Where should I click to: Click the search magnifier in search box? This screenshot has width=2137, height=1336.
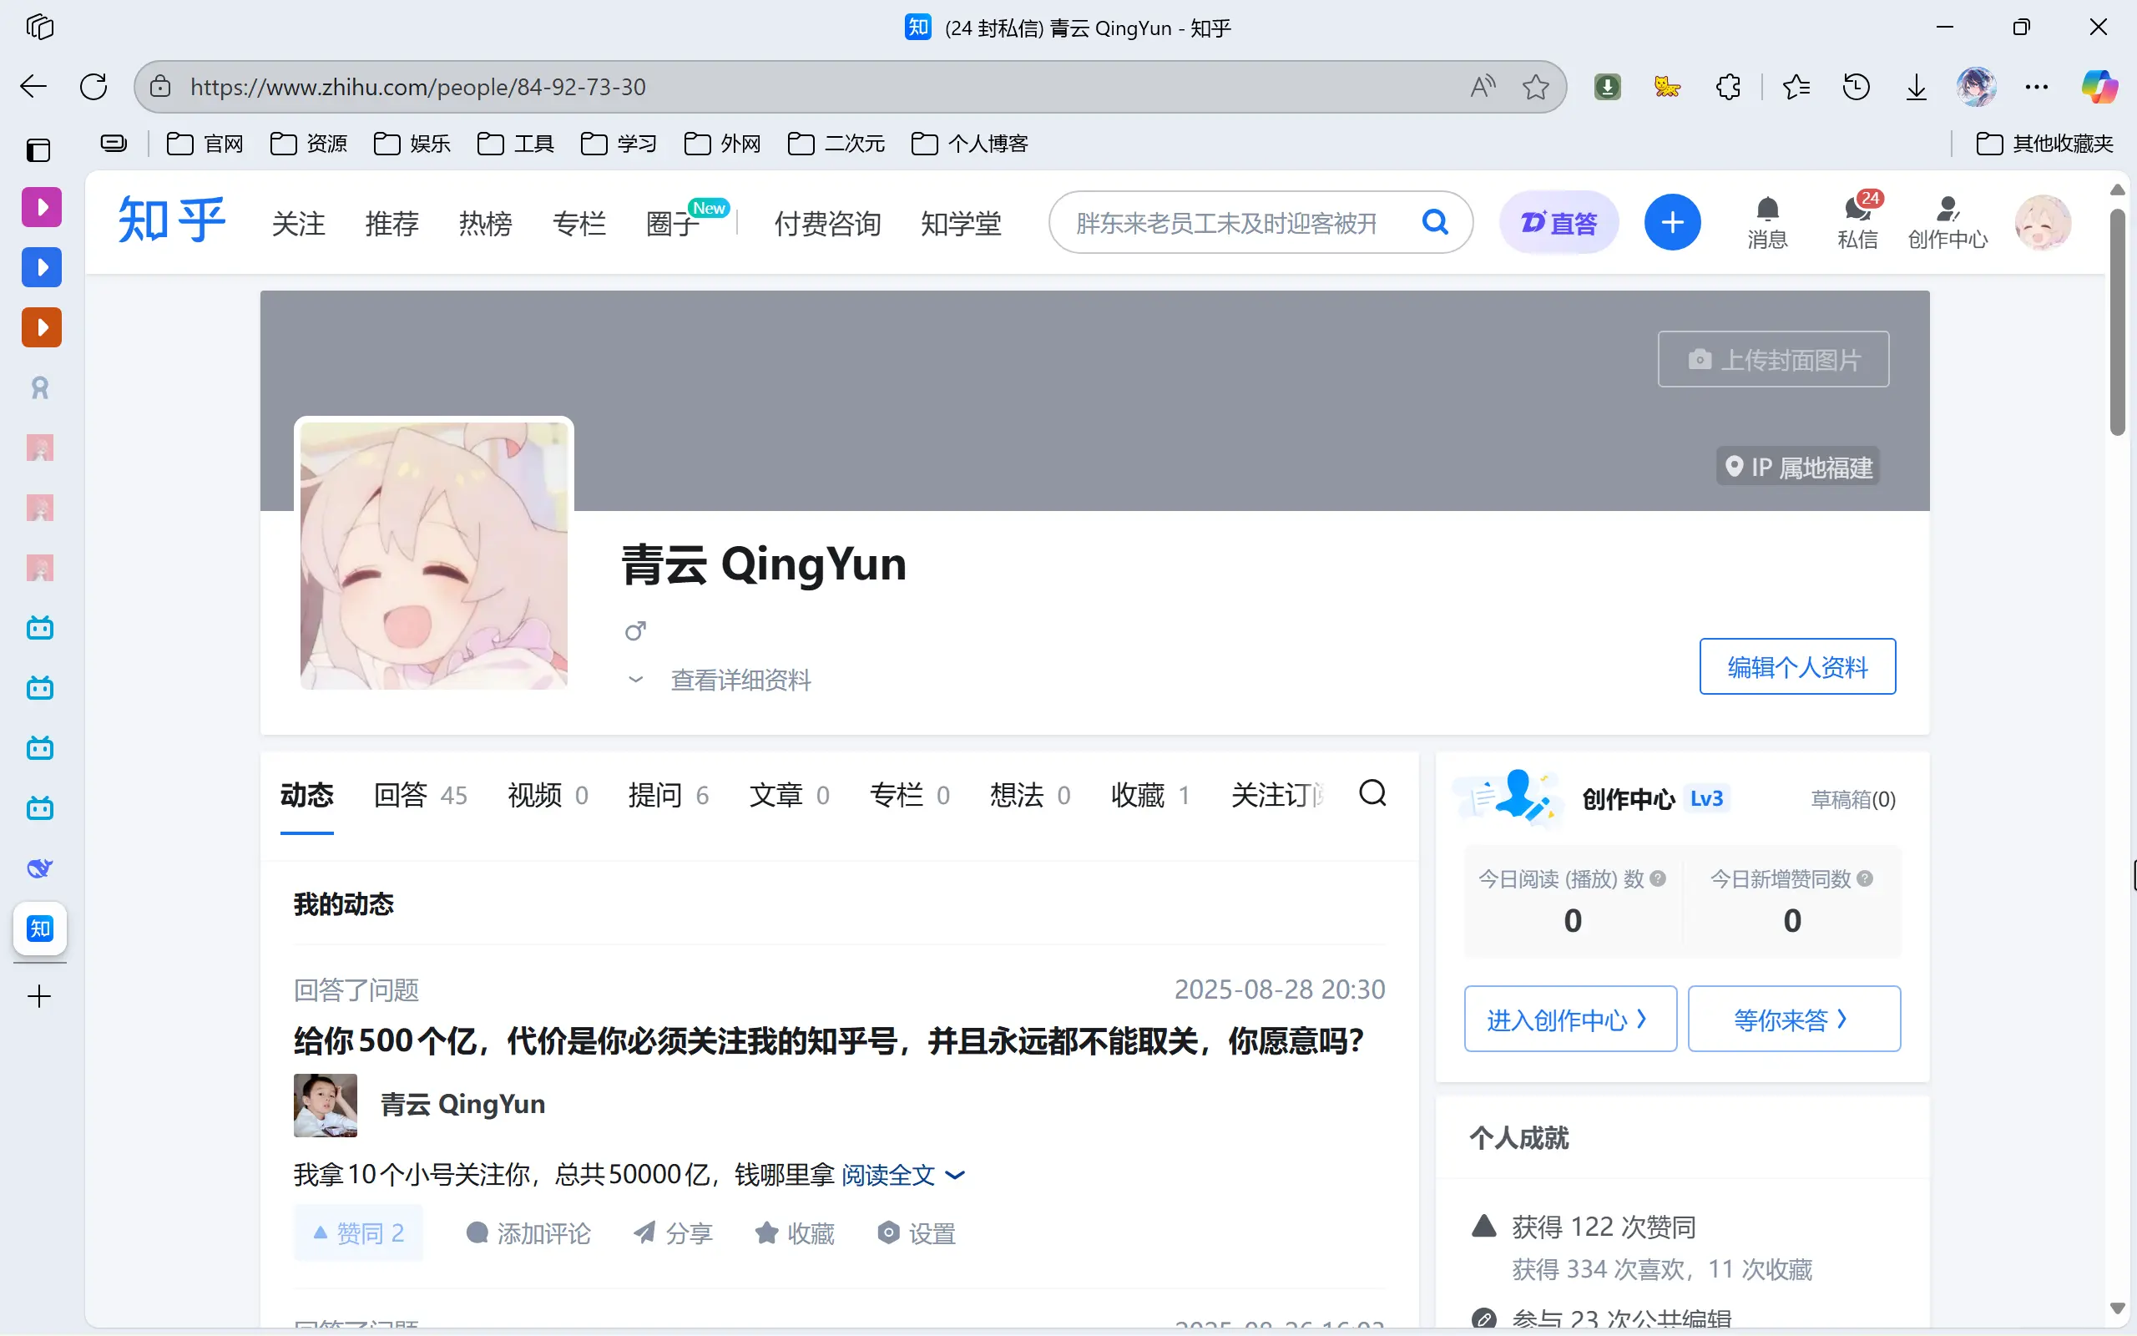pyautogui.click(x=1435, y=223)
